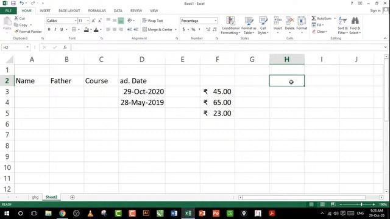Open Find & Select binoculars
The height and width of the screenshot is (219, 390).
[x=355, y=26]
